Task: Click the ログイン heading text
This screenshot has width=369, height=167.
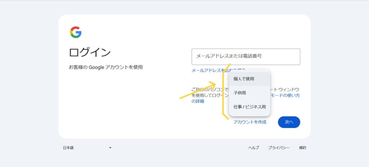Action: pos(90,52)
